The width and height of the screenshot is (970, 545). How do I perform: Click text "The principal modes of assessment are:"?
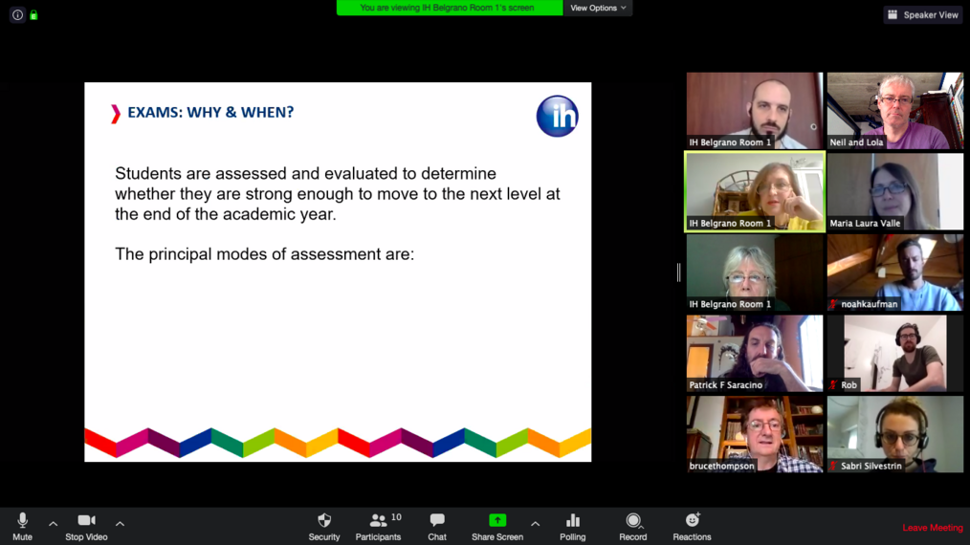point(264,254)
